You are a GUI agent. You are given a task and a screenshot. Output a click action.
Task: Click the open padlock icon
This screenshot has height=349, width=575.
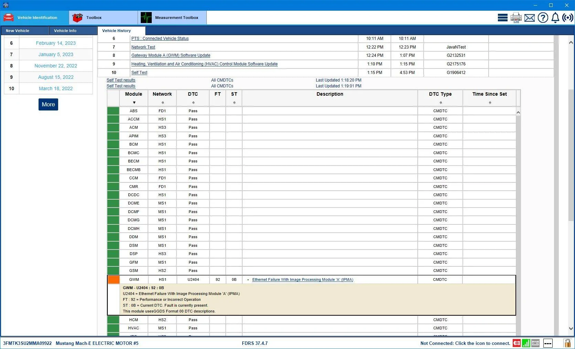tap(567, 343)
